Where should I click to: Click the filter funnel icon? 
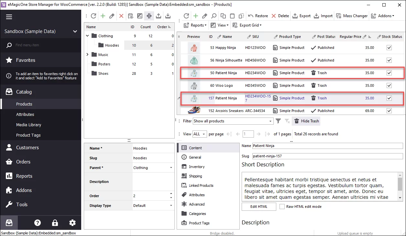(x=278, y=121)
